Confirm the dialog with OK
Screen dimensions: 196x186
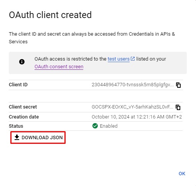coord(182,174)
